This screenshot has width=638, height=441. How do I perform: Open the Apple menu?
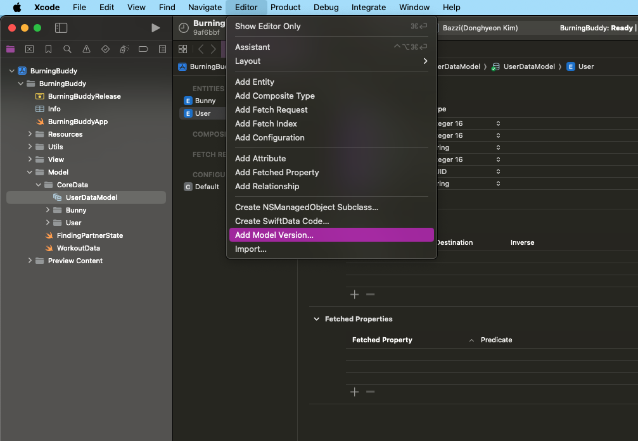pos(17,8)
